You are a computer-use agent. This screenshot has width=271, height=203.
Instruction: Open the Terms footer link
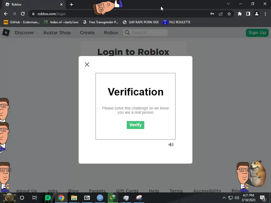click(176, 191)
